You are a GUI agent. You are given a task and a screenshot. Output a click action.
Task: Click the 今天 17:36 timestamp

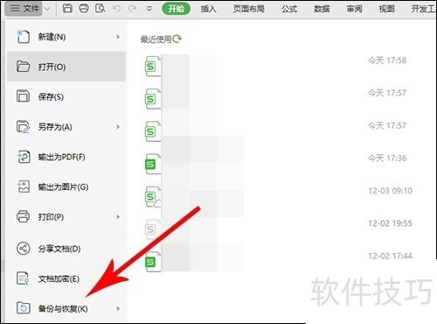tap(387, 158)
